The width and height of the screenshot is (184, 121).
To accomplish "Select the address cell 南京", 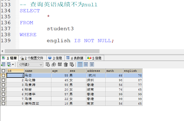I will point(96,104).
